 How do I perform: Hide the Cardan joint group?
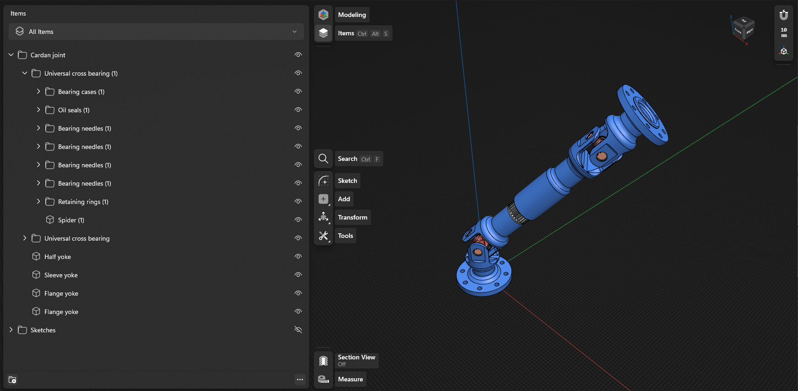pyautogui.click(x=298, y=55)
